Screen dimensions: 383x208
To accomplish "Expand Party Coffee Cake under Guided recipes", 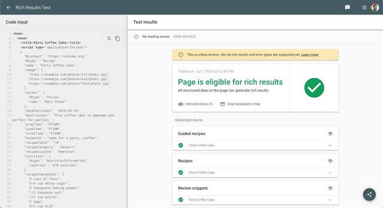I will (329, 145).
